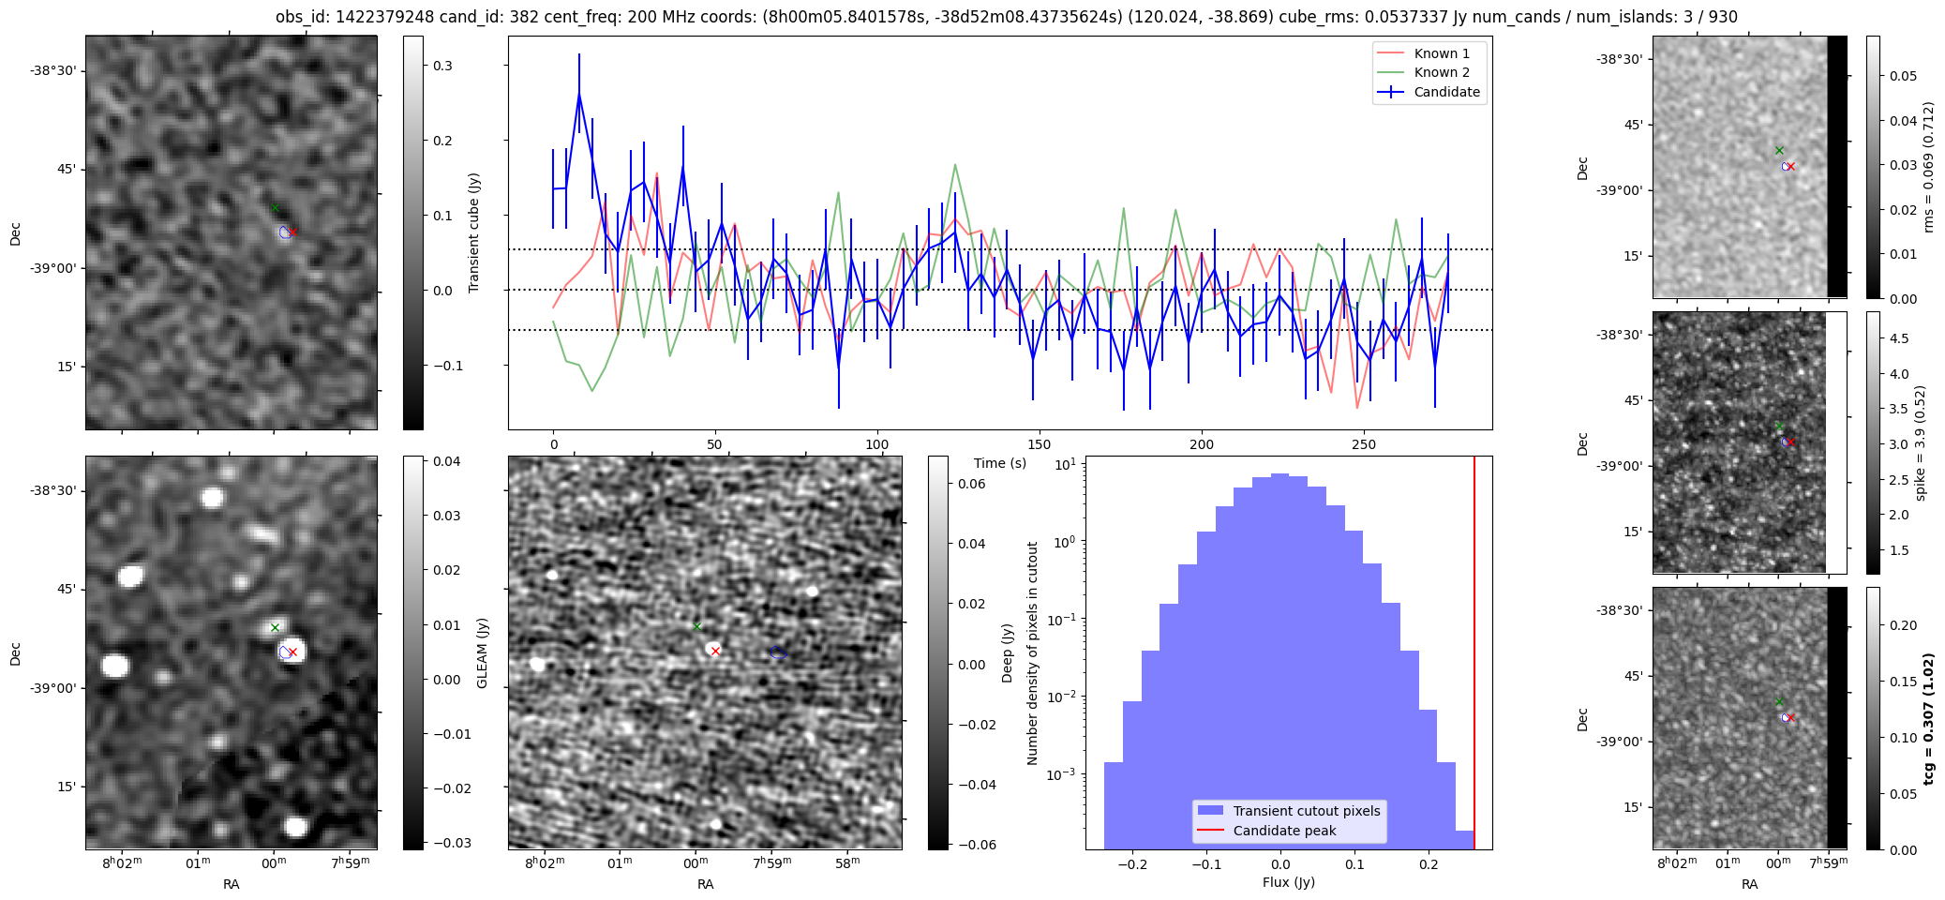
Task: Click the Candidate peak legend entry
Action: click(1284, 831)
